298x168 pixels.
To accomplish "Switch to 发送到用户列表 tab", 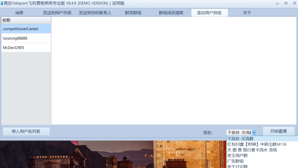I will tap(57, 13).
